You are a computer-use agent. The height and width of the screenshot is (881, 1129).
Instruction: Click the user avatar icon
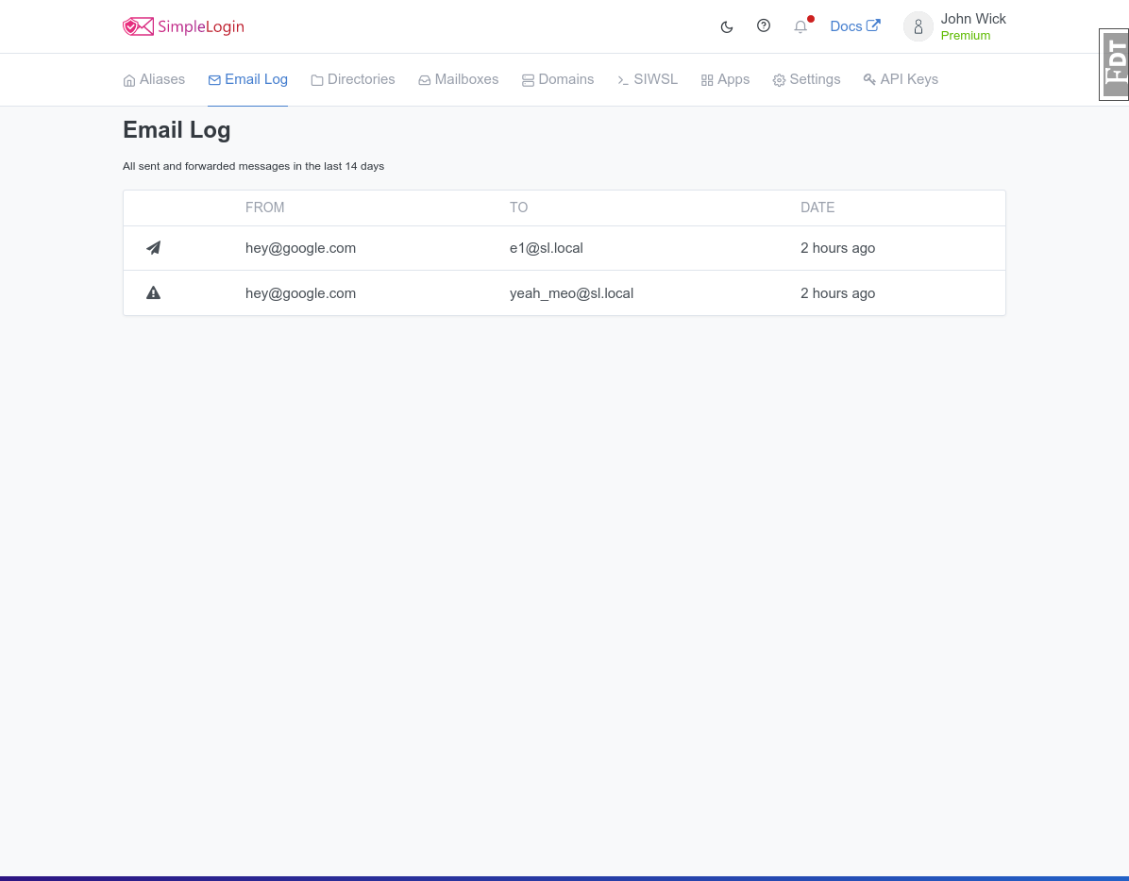point(918,26)
